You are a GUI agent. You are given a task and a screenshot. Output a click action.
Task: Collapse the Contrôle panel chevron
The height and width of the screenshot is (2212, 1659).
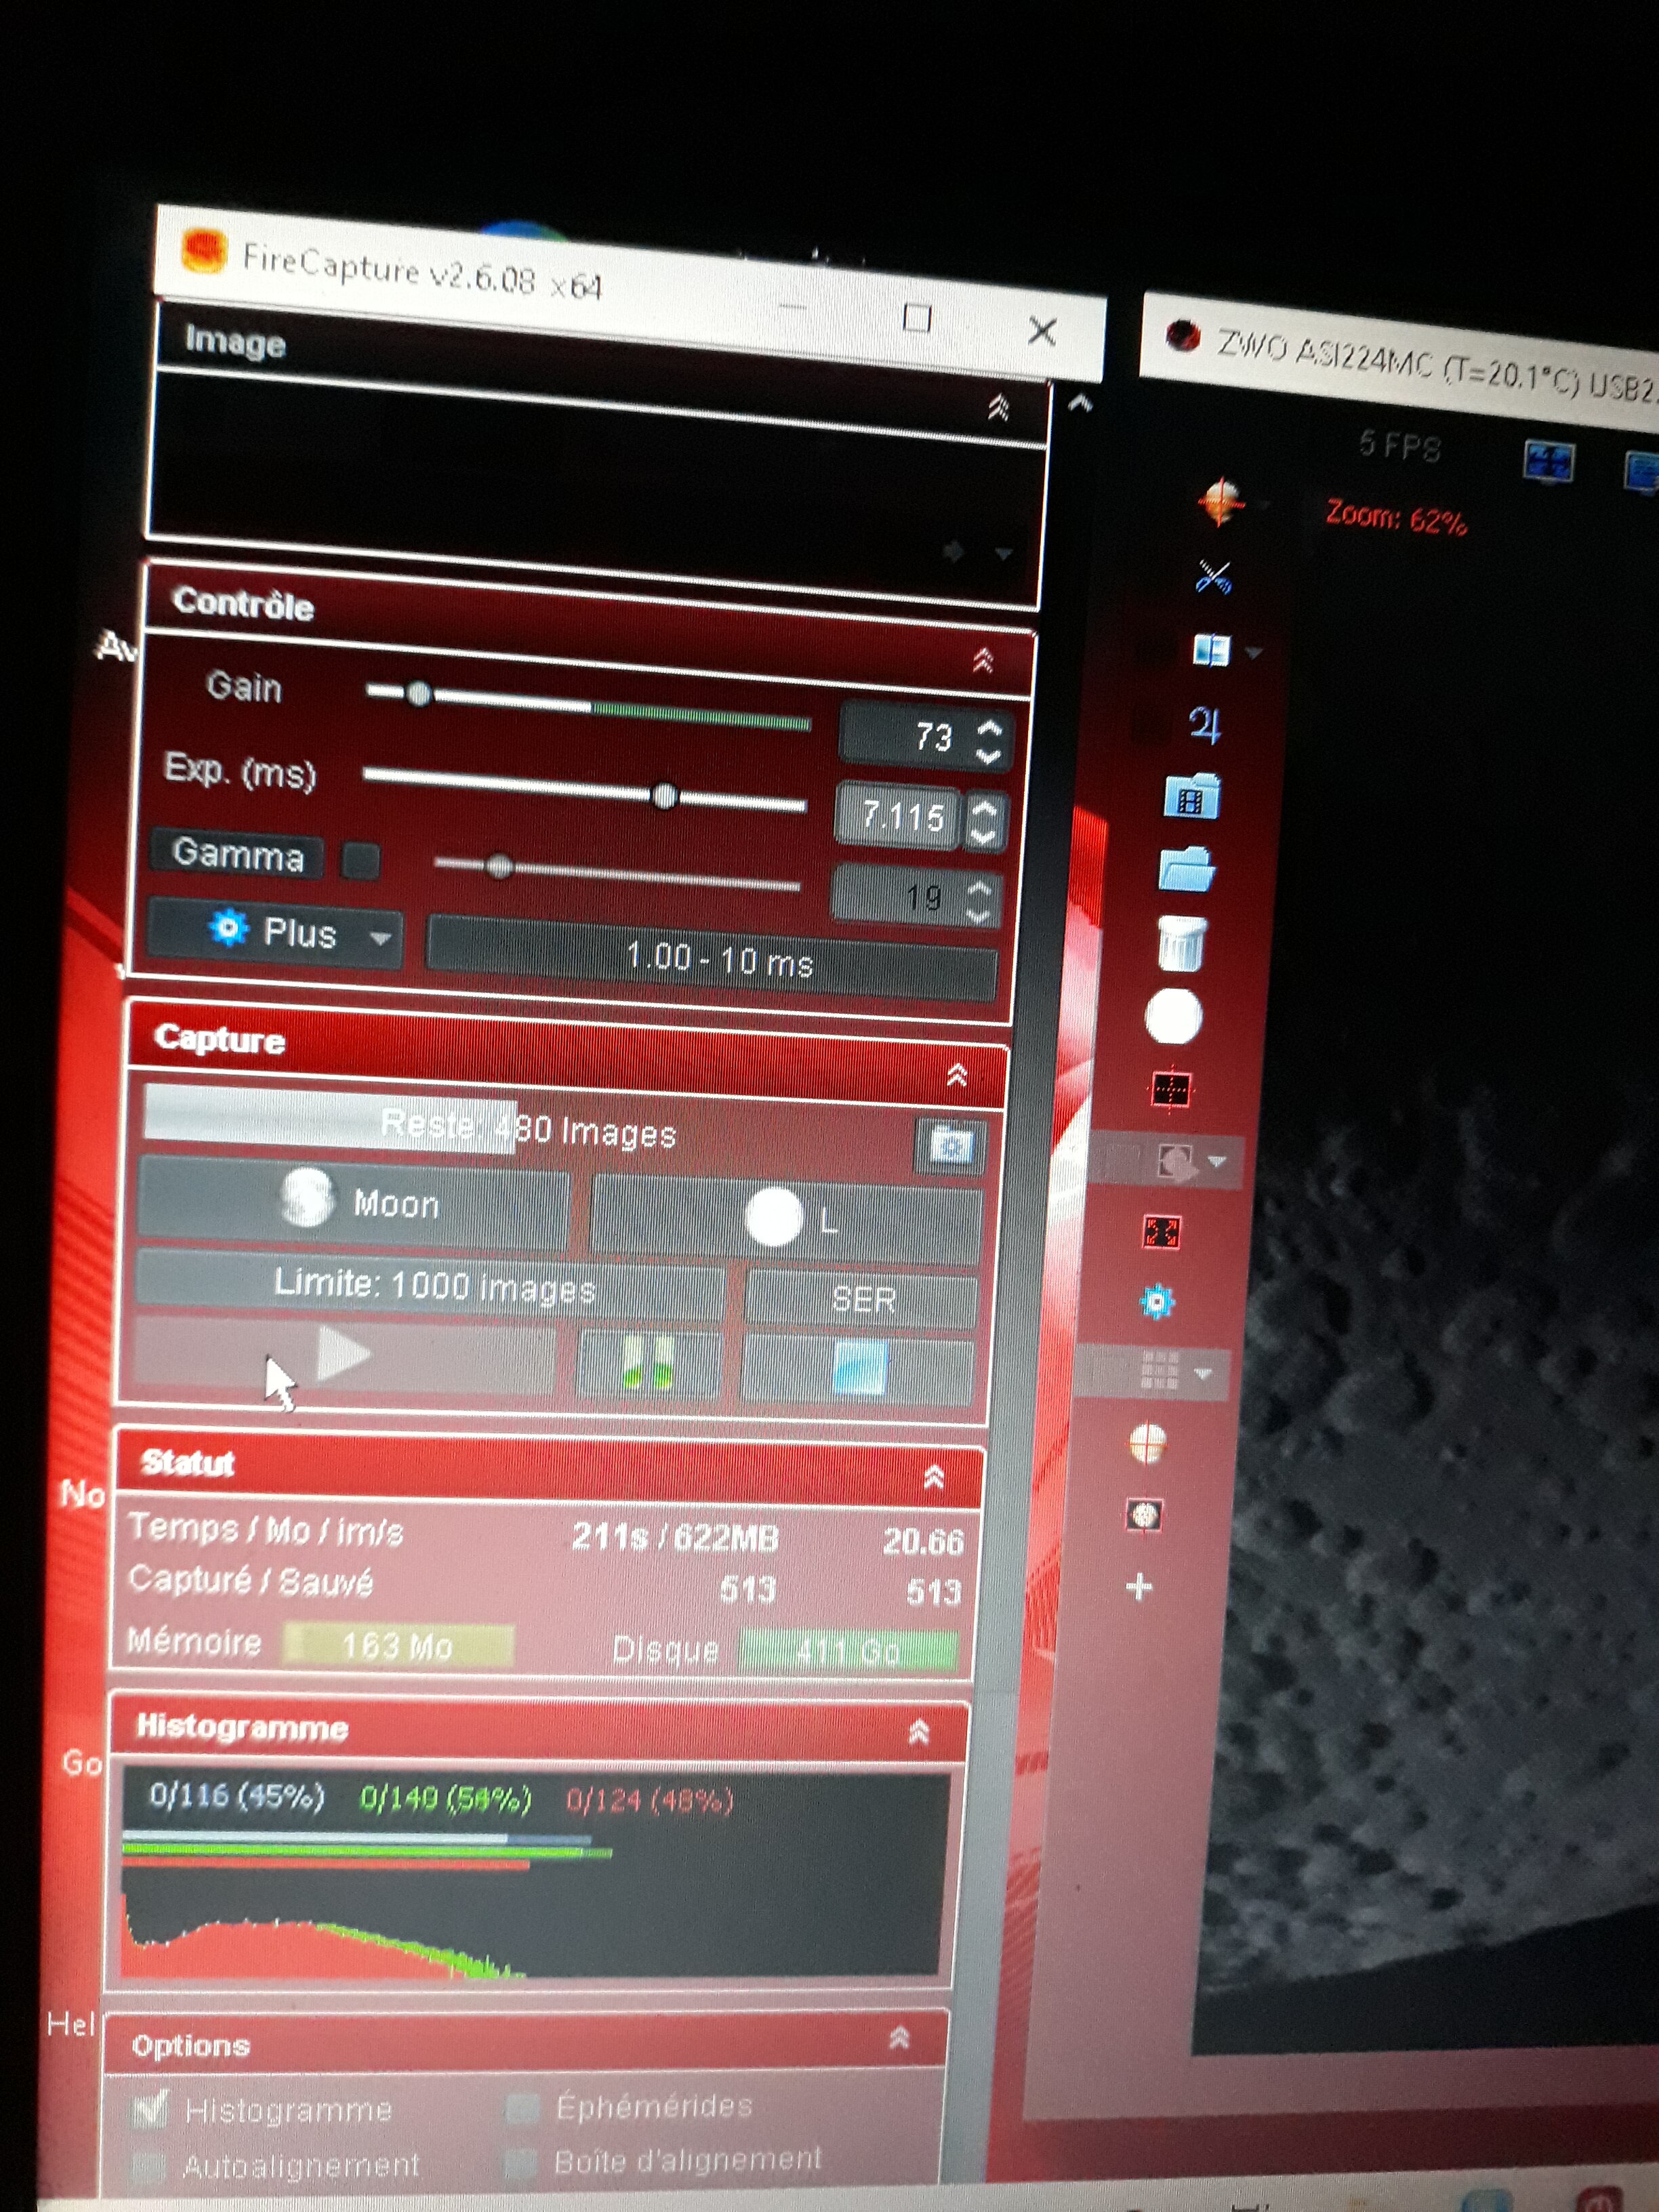(x=982, y=661)
